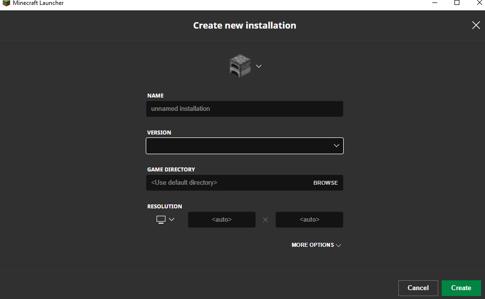Browse for a game directory
Image resolution: width=485 pixels, height=299 pixels.
(325, 183)
